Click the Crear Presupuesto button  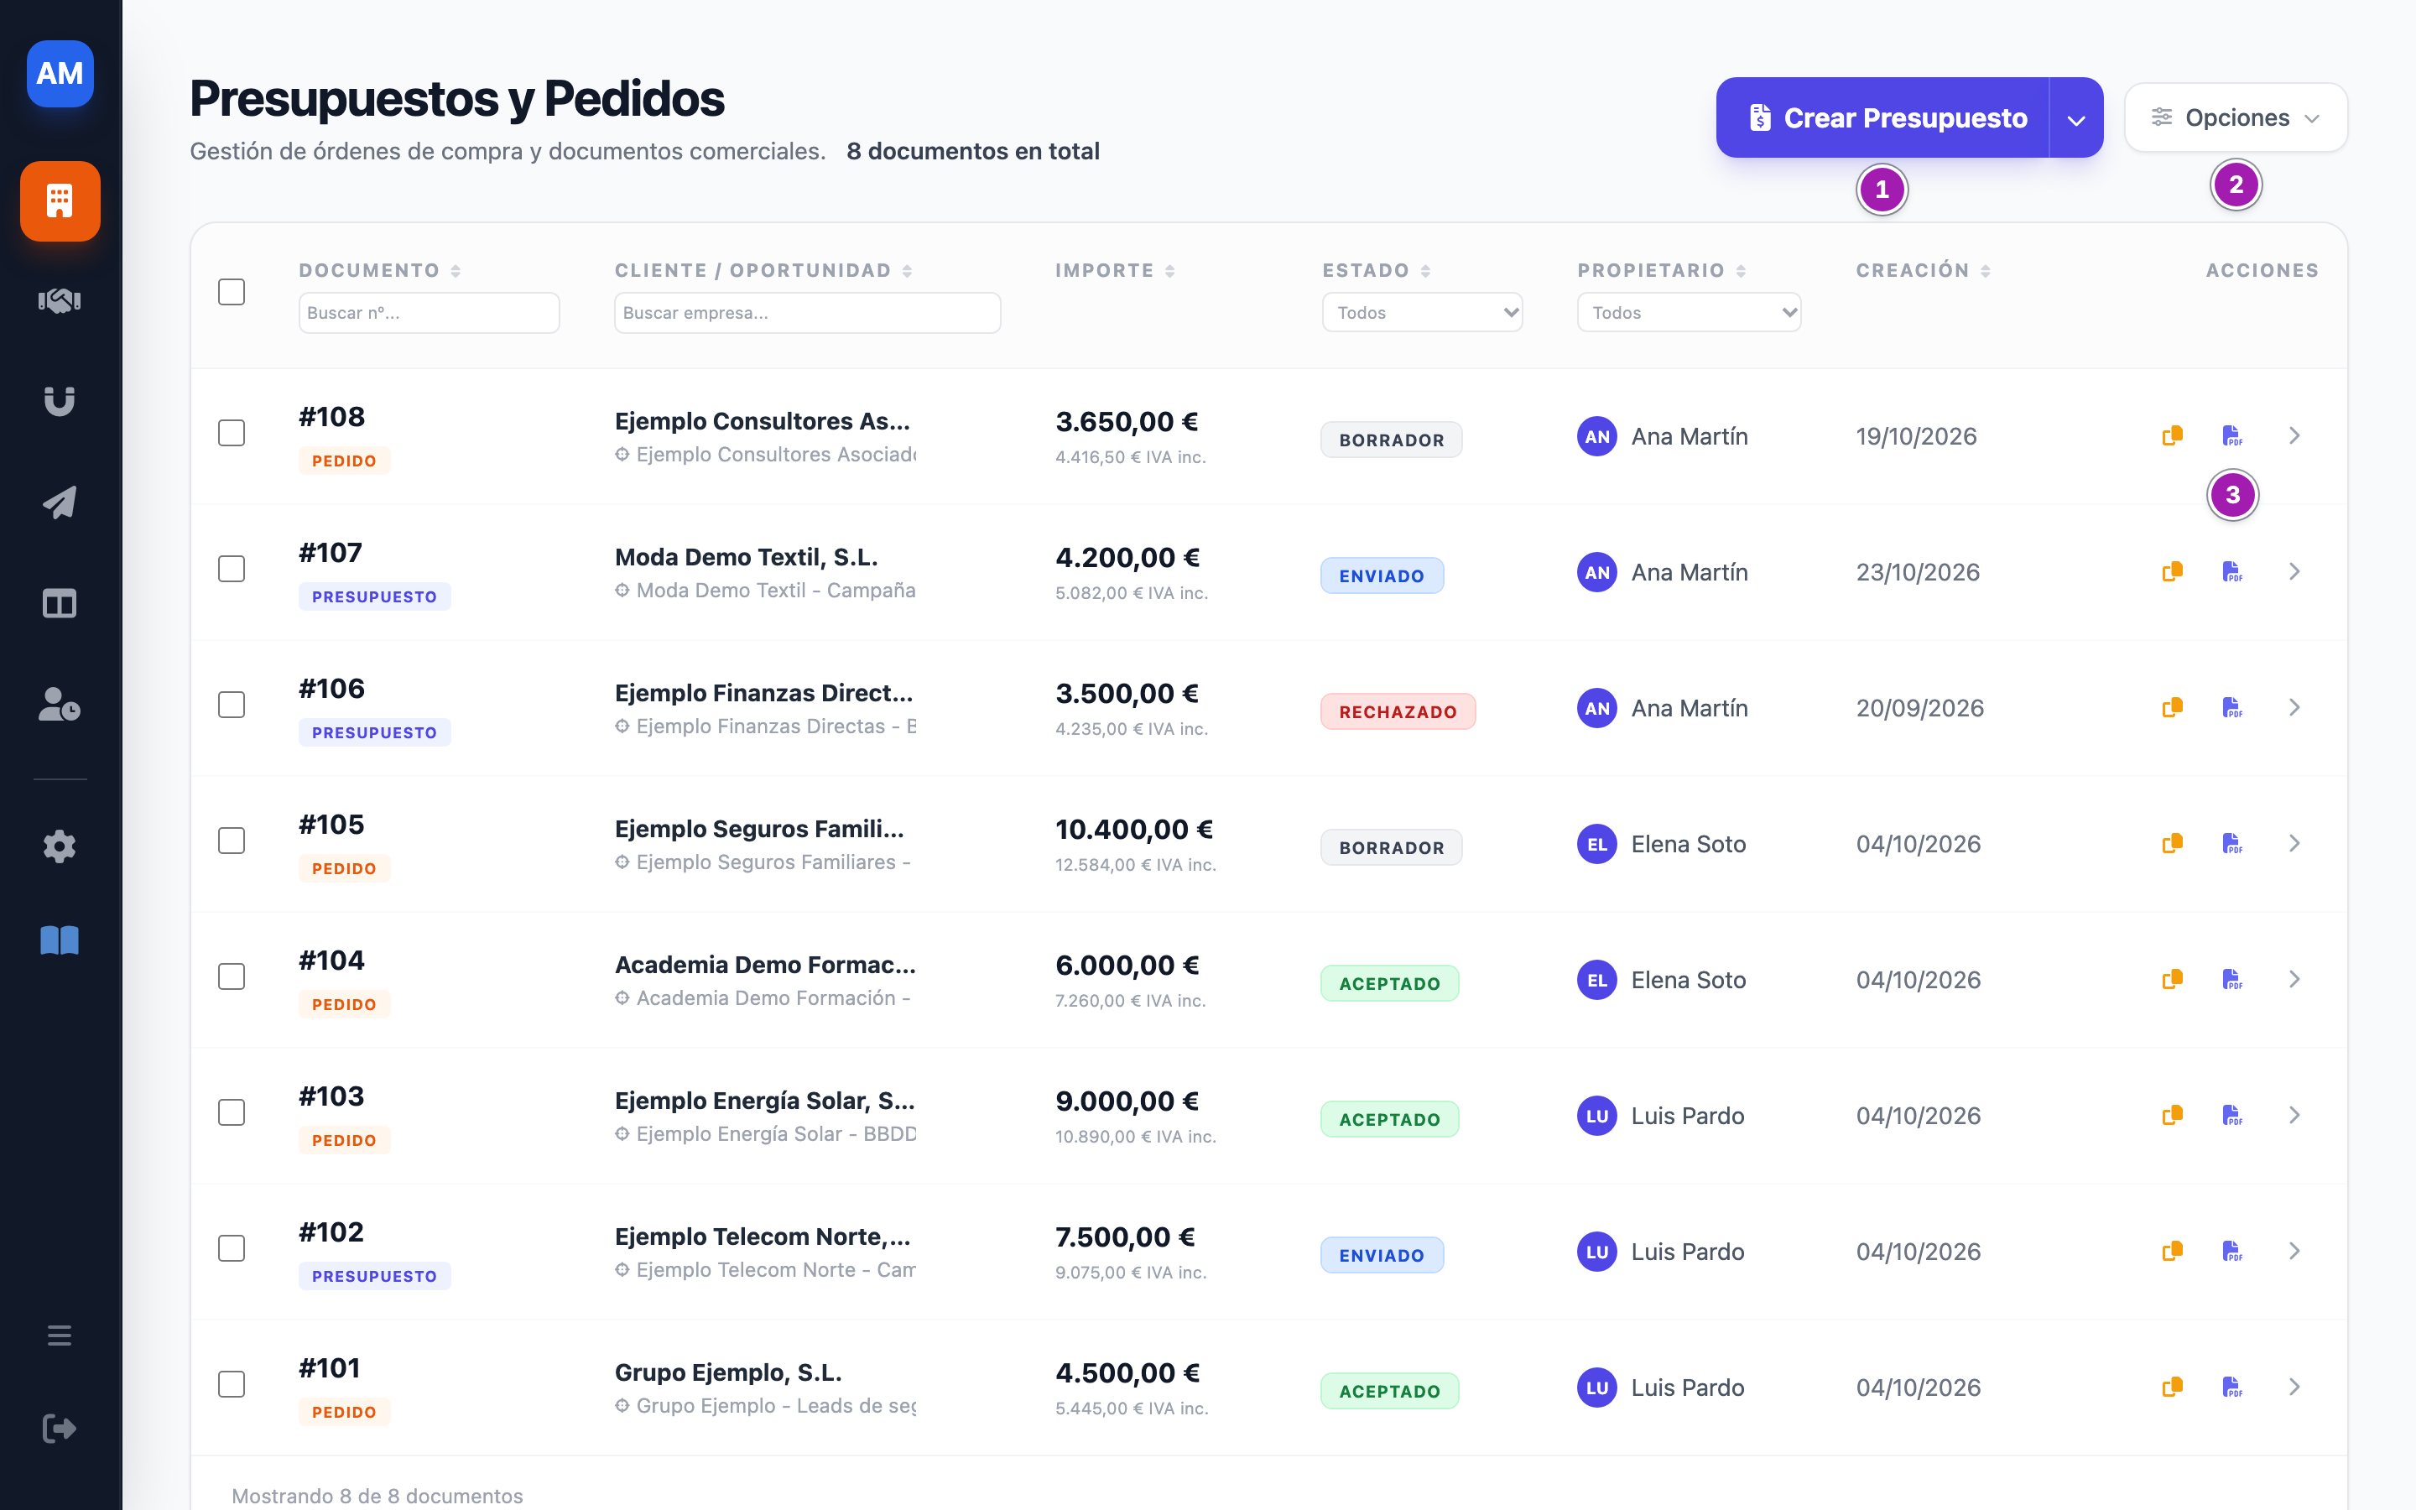point(1882,117)
